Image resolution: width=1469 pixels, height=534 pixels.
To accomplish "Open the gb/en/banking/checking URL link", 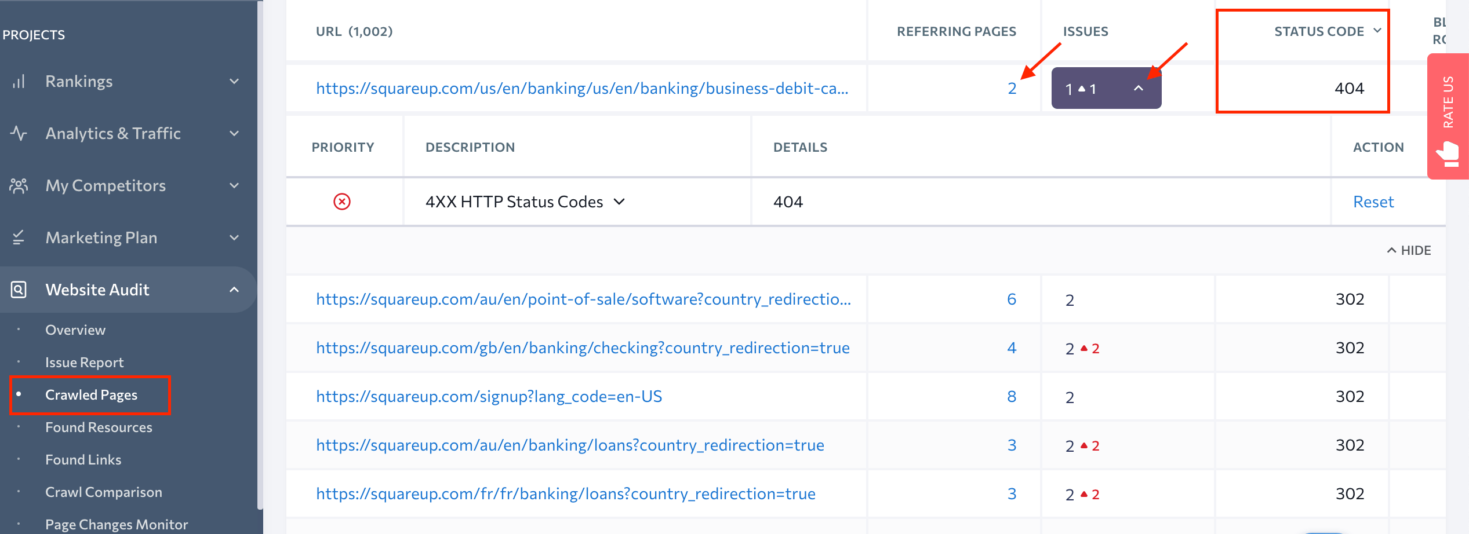I will point(583,348).
